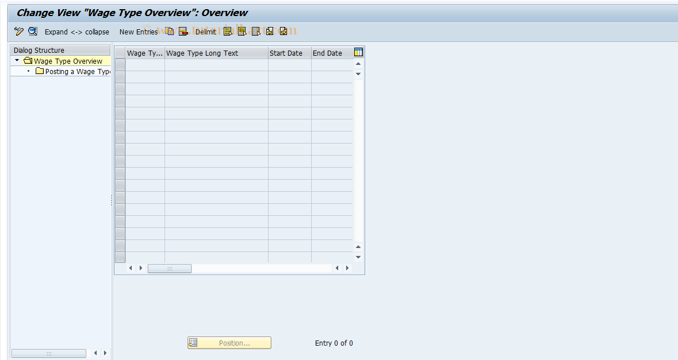Image resolution: width=678 pixels, height=360 pixels.
Task: Open the table column settings icon
Action: tap(358, 53)
